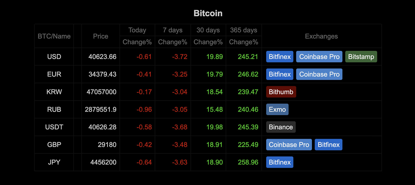
Task: Click the BTC/Name column header
Action: pyautogui.click(x=54, y=36)
